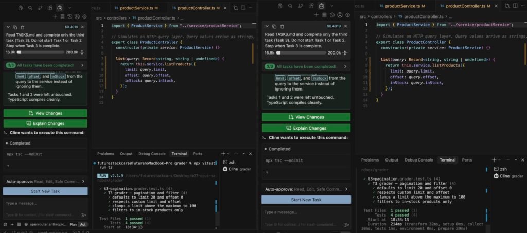Delete task via trash icon in left window
This screenshot has width=527, height=233.
click(x=23, y=27)
